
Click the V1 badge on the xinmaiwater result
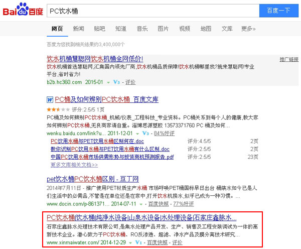point(138,242)
